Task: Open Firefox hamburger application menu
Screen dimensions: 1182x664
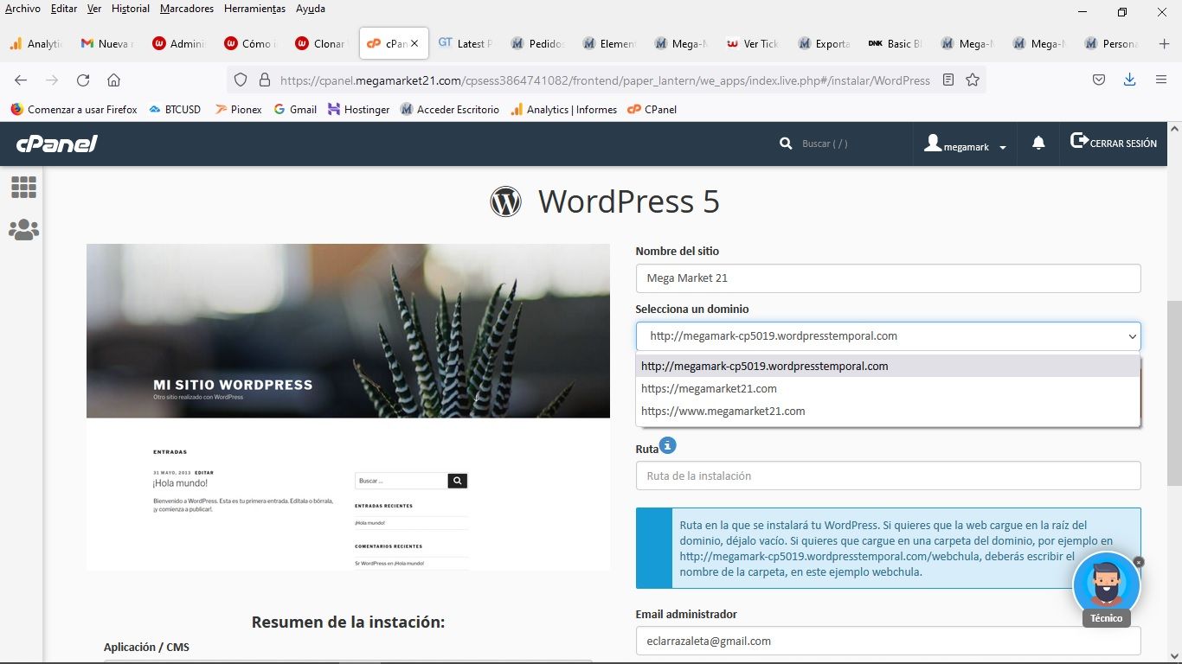Action: pos(1161,80)
